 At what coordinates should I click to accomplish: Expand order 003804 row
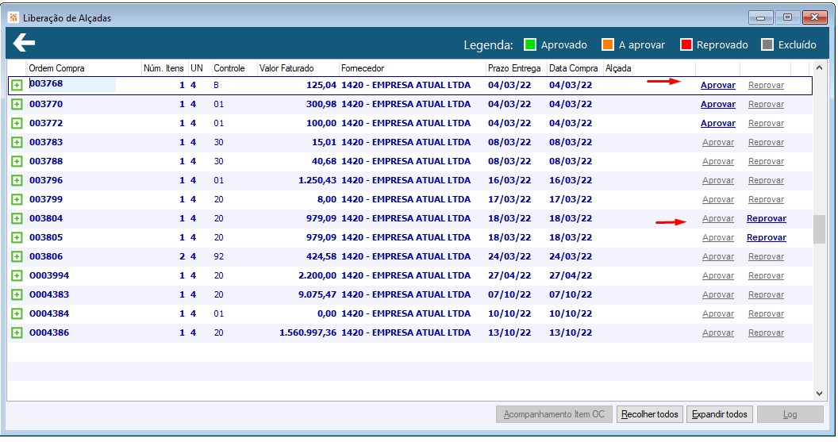tap(17, 218)
